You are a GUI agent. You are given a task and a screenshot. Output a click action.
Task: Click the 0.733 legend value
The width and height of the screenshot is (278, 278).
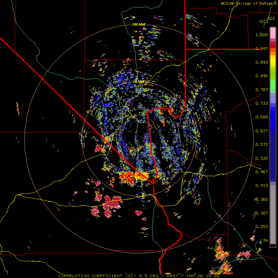(262, 103)
